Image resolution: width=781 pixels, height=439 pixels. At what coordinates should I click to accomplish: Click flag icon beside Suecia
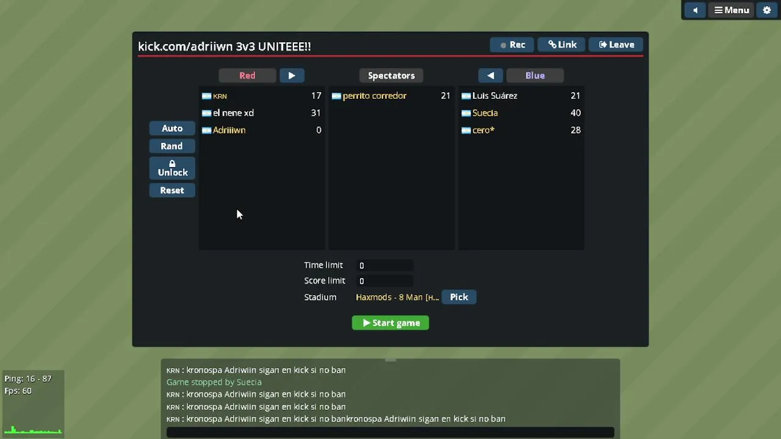(x=466, y=113)
